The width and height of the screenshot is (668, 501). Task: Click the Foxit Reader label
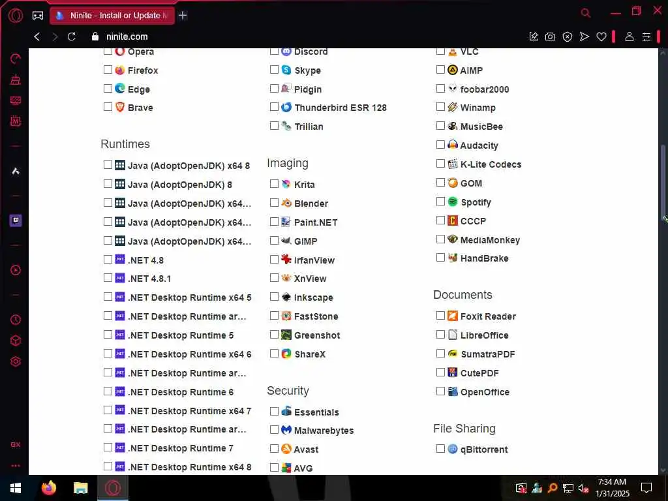tap(488, 316)
